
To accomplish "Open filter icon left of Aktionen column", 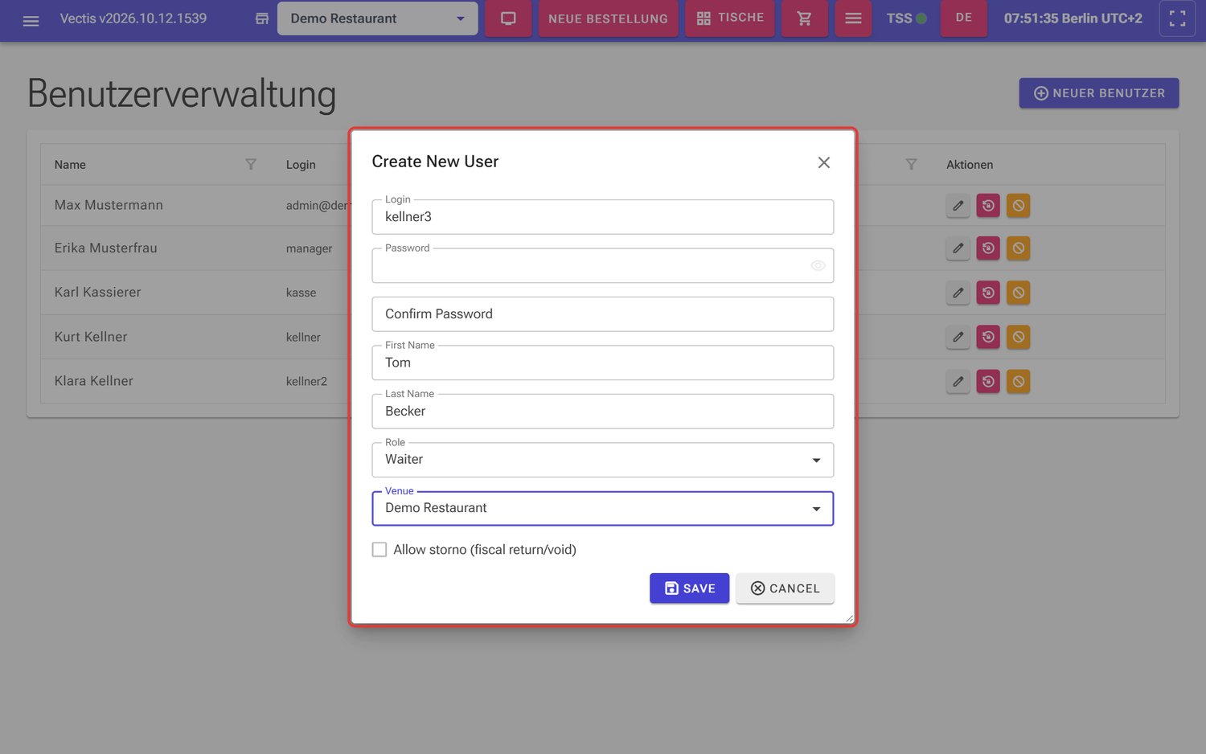I will [x=911, y=164].
